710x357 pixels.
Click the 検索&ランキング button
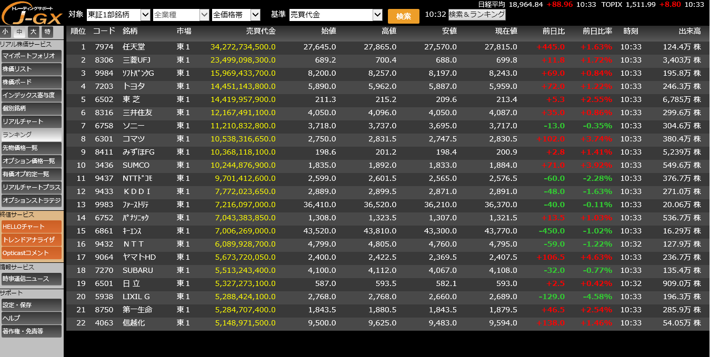477,15
